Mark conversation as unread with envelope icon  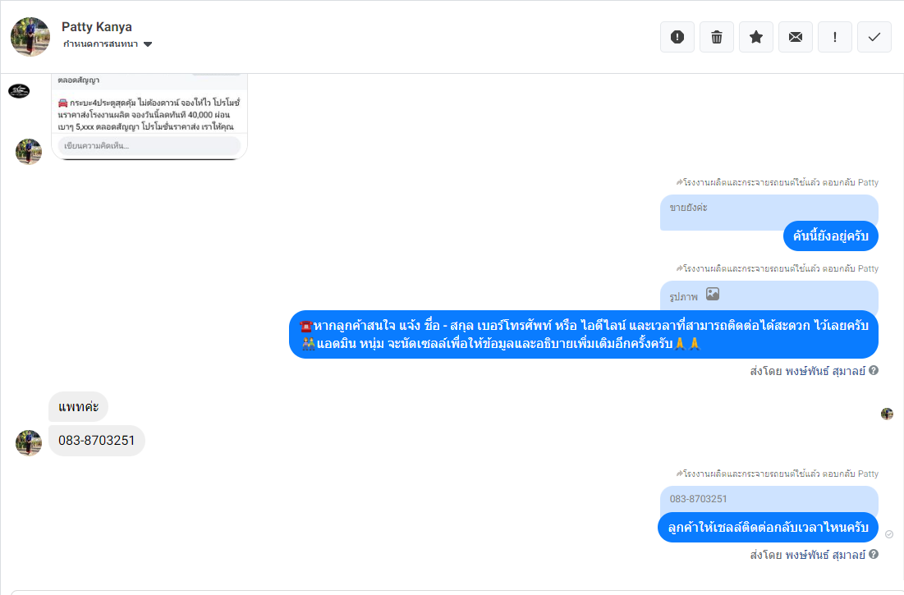[x=796, y=37]
